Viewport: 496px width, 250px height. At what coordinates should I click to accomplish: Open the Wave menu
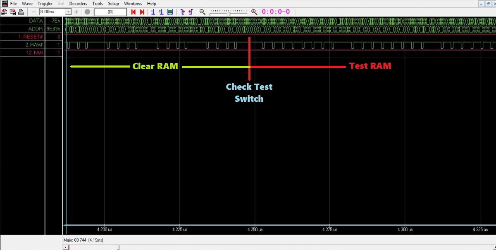click(x=27, y=4)
